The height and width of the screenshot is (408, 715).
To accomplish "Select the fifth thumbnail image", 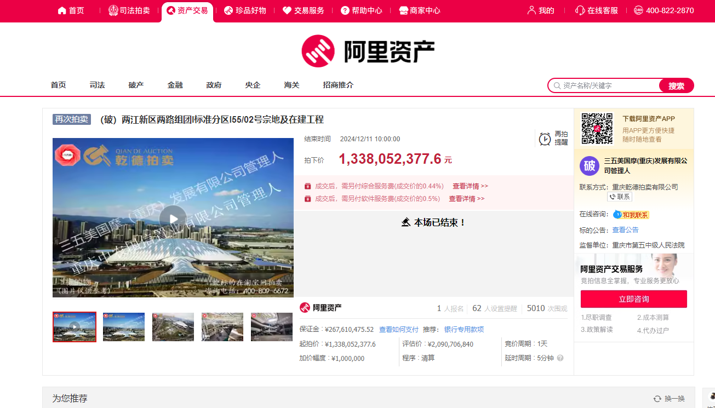I will (x=272, y=327).
